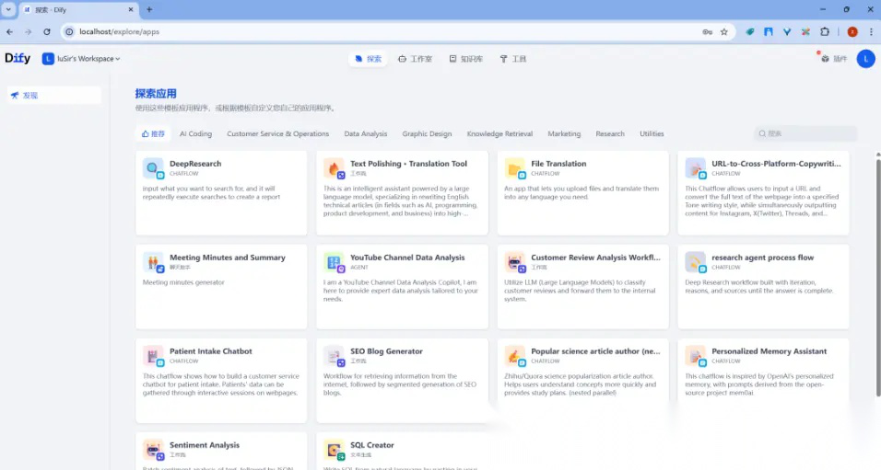
Task: Click the Meeting Minutes and Summary icon
Action: click(x=152, y=261)
